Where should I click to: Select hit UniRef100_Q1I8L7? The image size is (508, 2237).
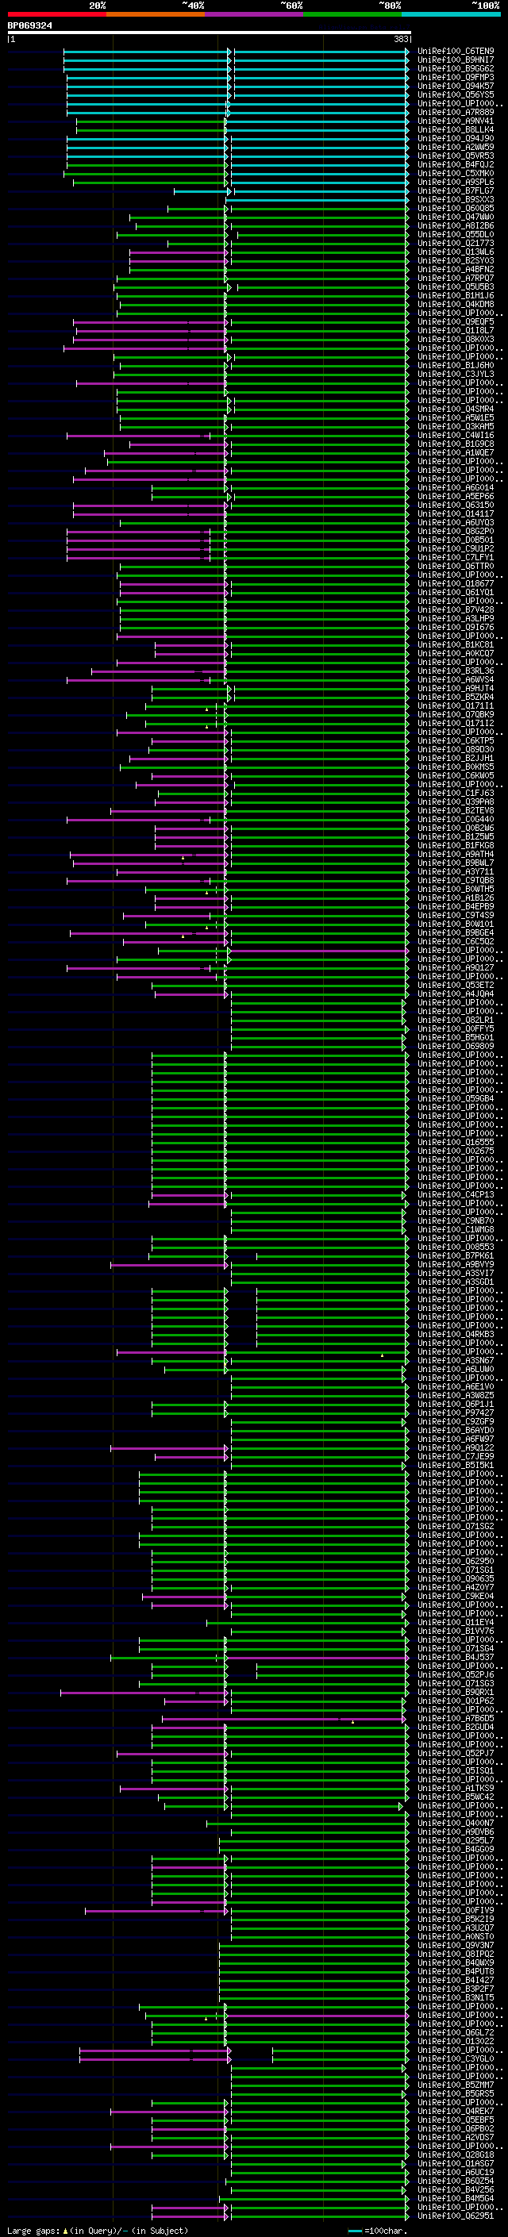455,330
